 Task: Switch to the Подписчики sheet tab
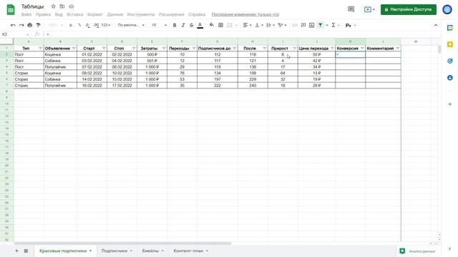click(114, 251)
